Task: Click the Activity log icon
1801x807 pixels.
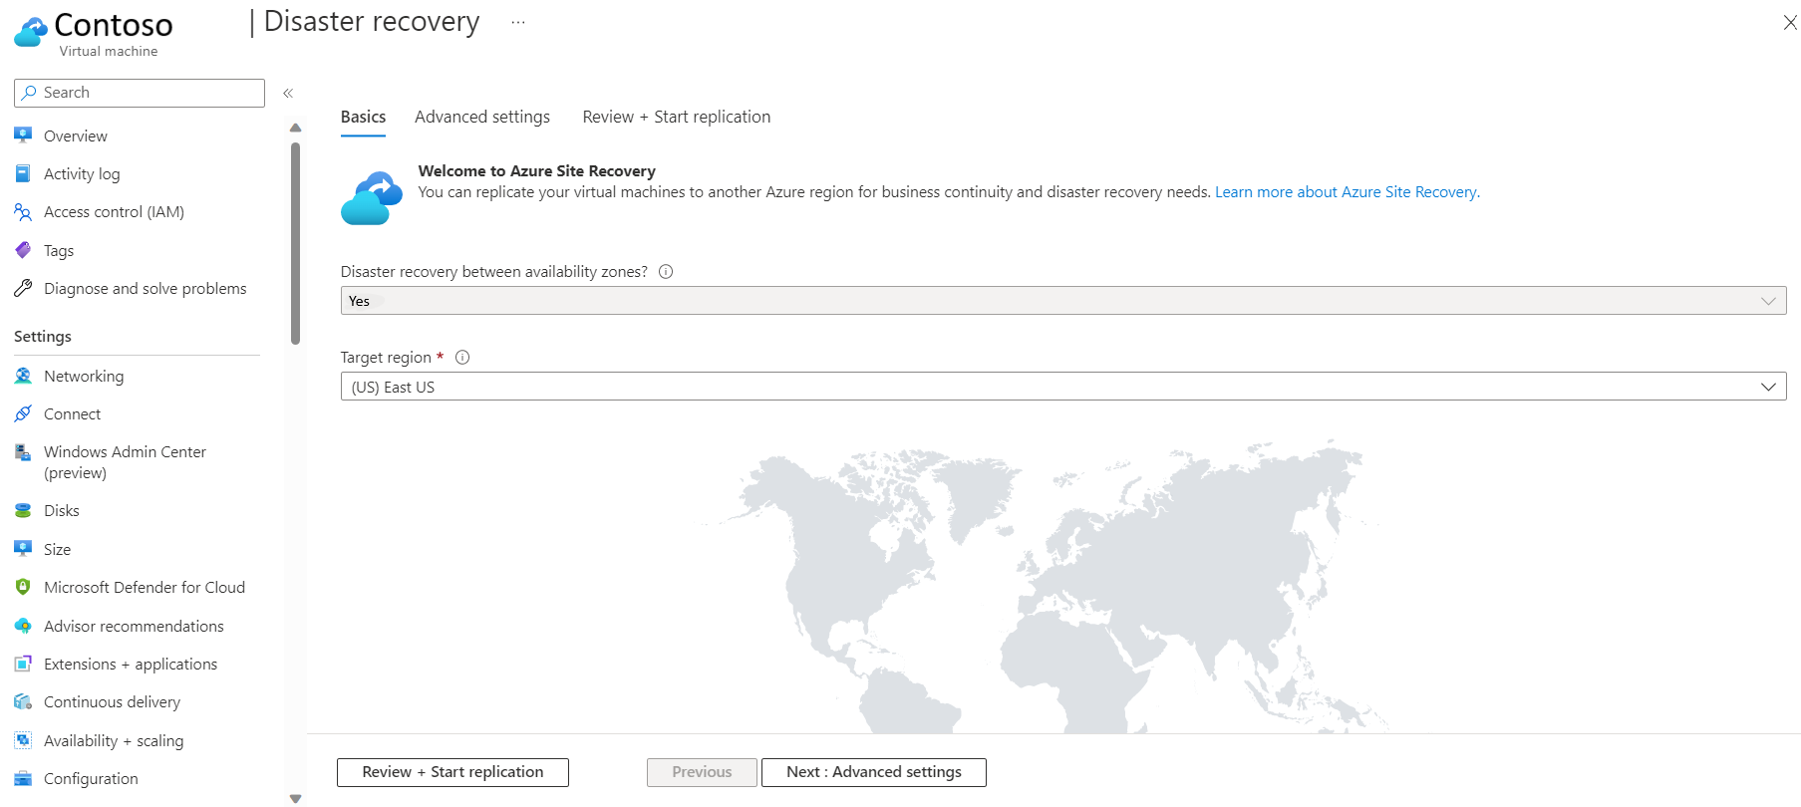Action: (23, 173)
